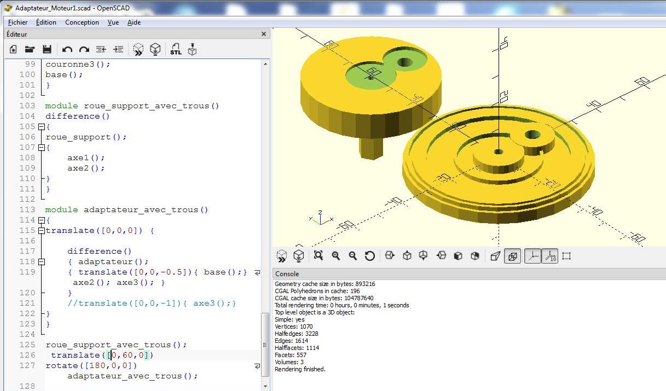Image resolution: width=666 pixels, height=391 pixels.
Task: Switch to the Bottom view cube icon
Action: 424,256
